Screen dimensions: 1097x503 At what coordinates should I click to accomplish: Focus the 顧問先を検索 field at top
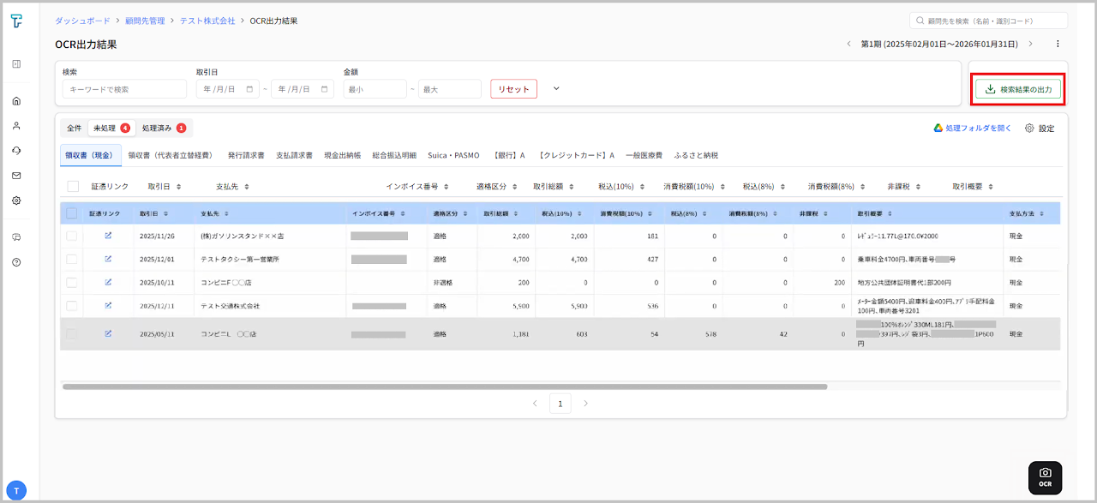[988, 21]
